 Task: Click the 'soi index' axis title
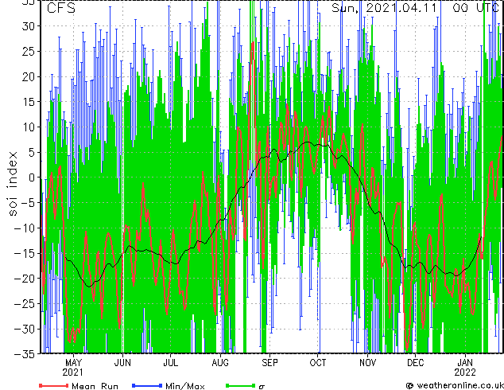[x=12, y=184]
